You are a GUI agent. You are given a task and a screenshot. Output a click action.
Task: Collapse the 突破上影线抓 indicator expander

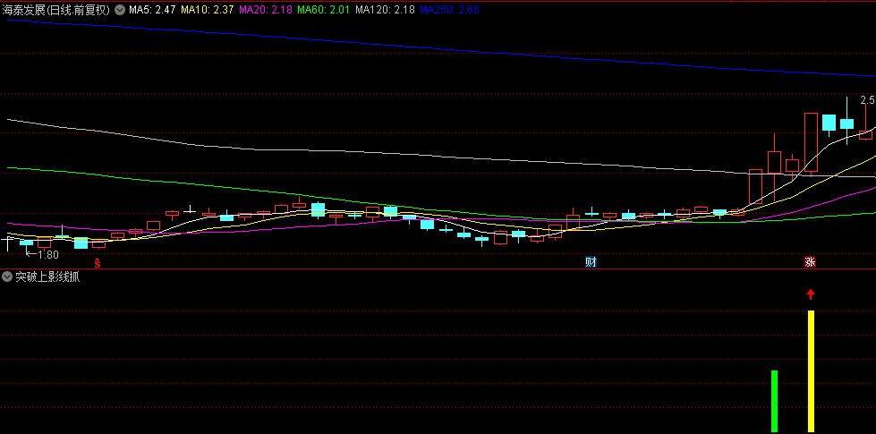7,277
